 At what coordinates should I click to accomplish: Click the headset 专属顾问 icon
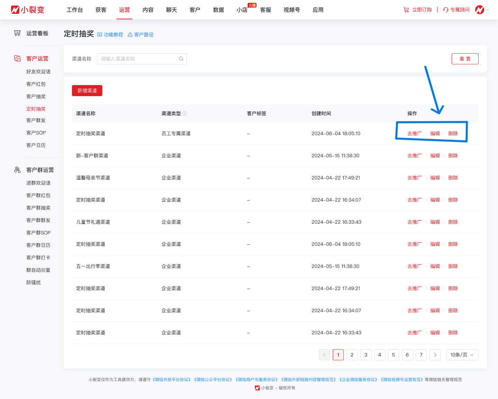[x=446, y=10]
